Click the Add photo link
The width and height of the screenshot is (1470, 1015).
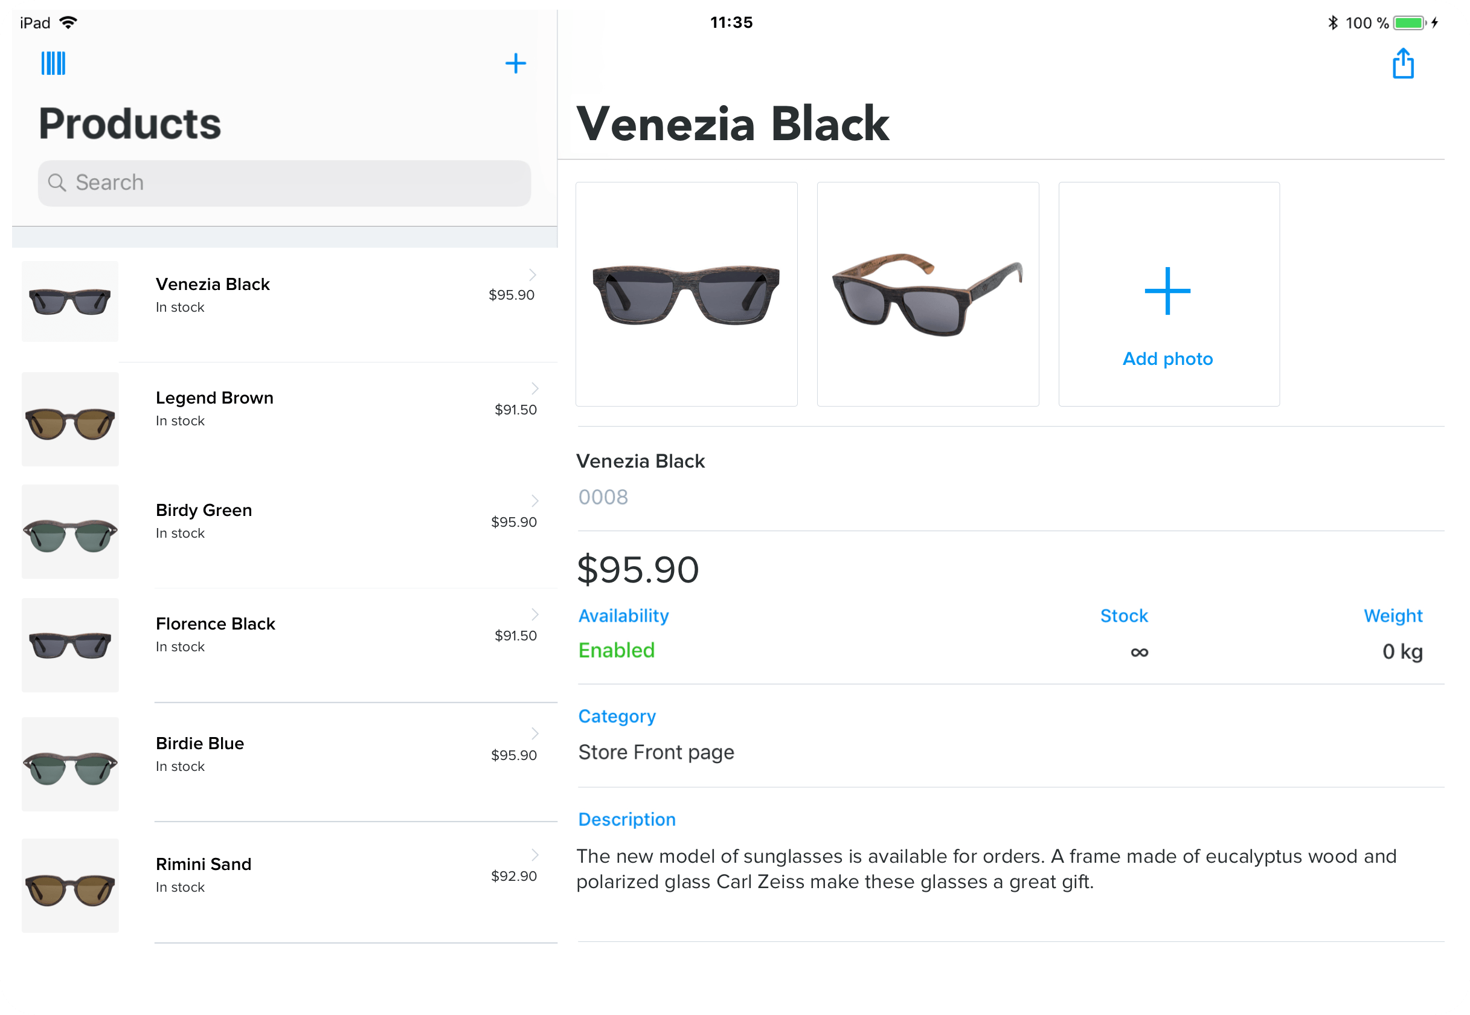(x=1167, y=359)
